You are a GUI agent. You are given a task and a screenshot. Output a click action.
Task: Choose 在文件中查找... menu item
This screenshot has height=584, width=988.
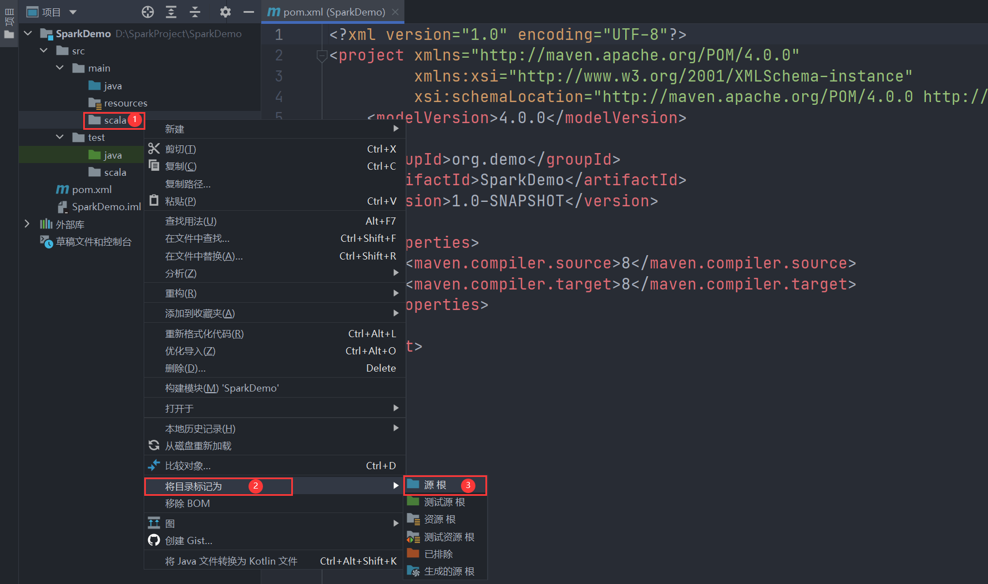tap(275, 238)
